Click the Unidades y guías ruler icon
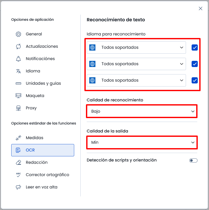Screen dimensions: 209x210 click(x=18, y=83)
